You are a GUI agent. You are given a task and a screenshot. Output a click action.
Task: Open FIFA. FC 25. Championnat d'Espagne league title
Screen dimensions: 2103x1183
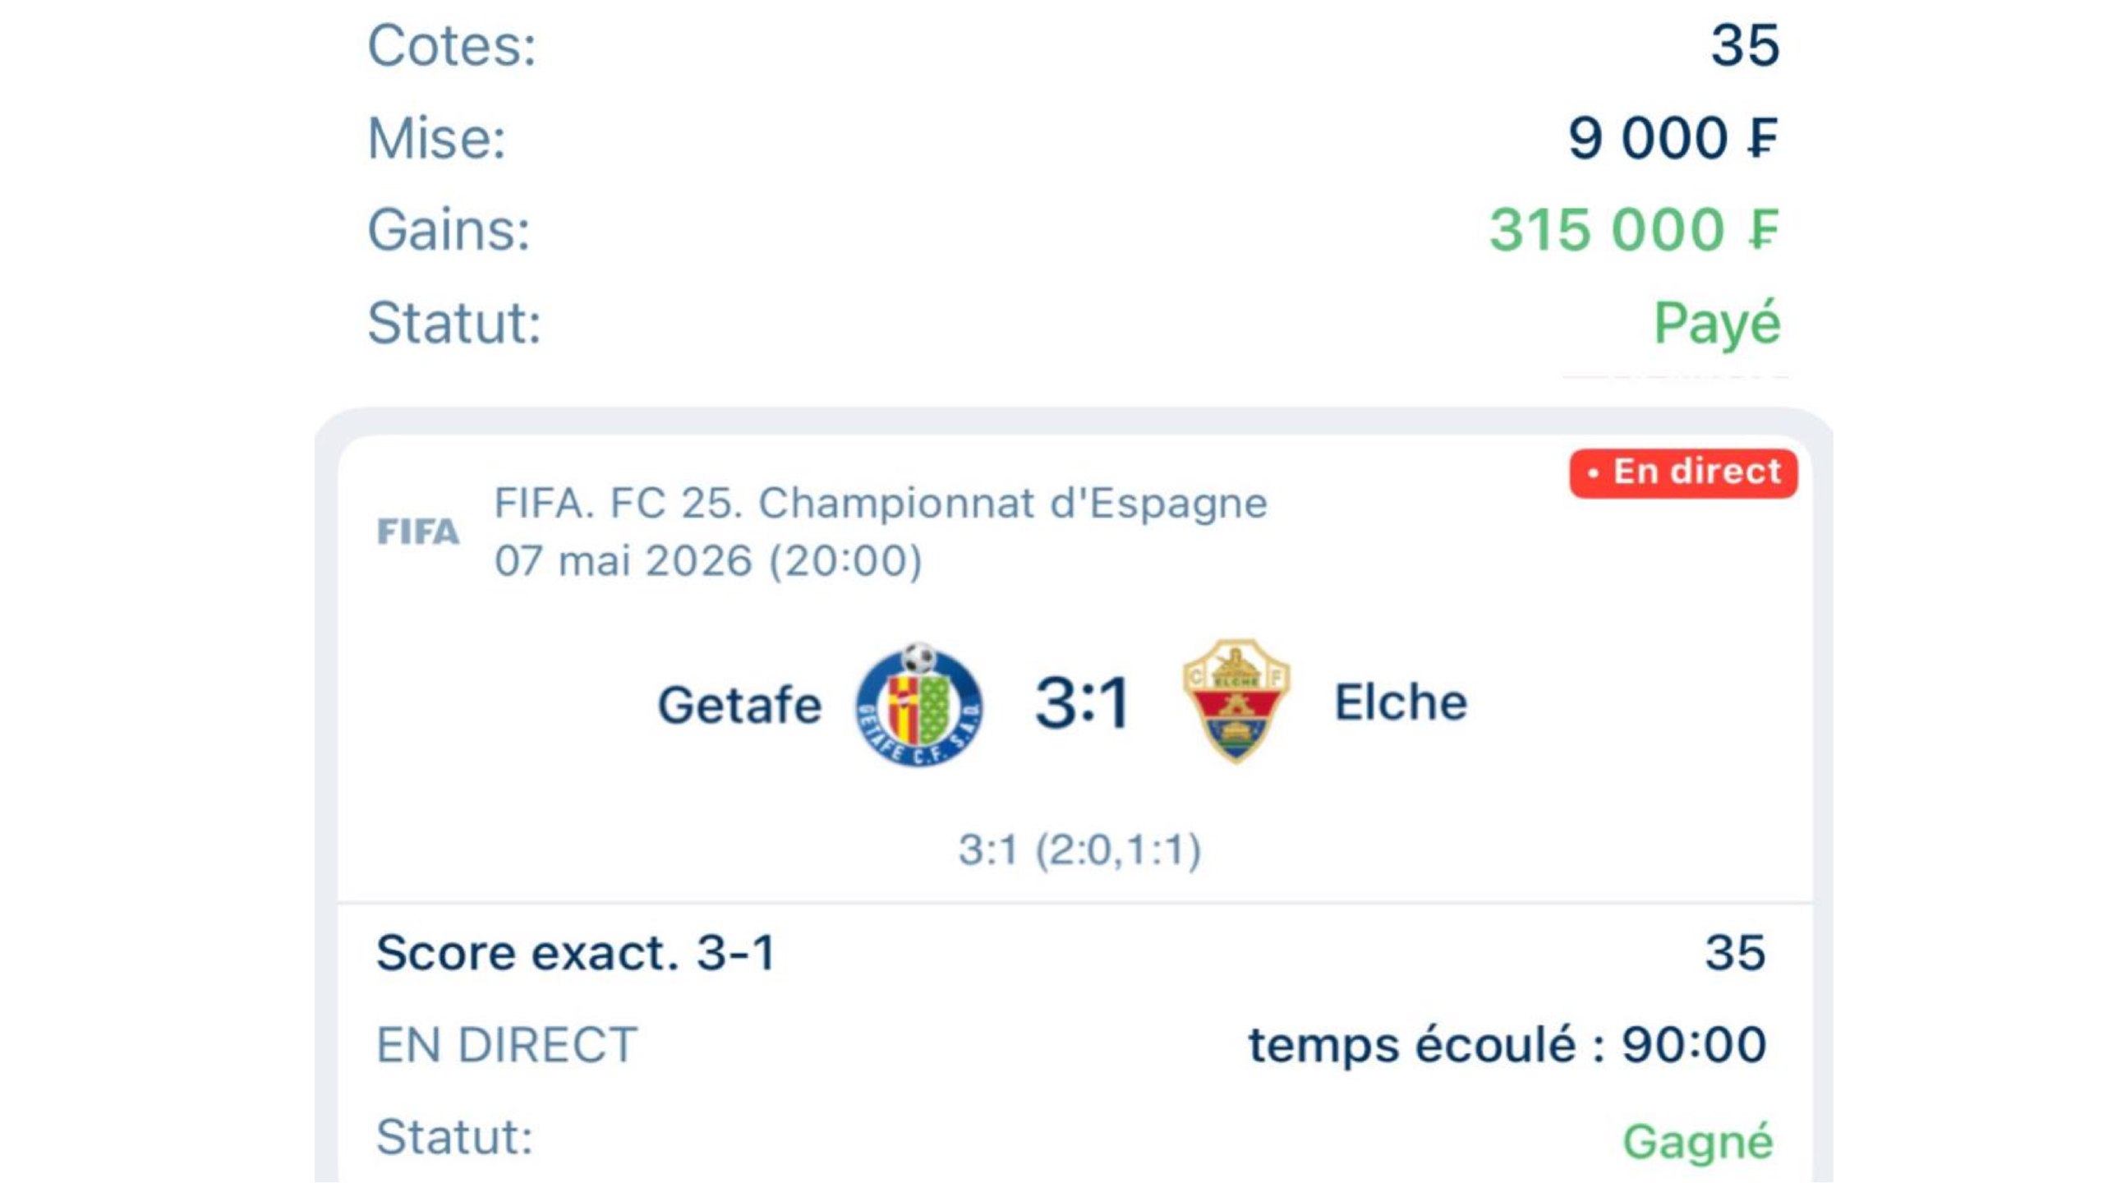click(881, 503)
